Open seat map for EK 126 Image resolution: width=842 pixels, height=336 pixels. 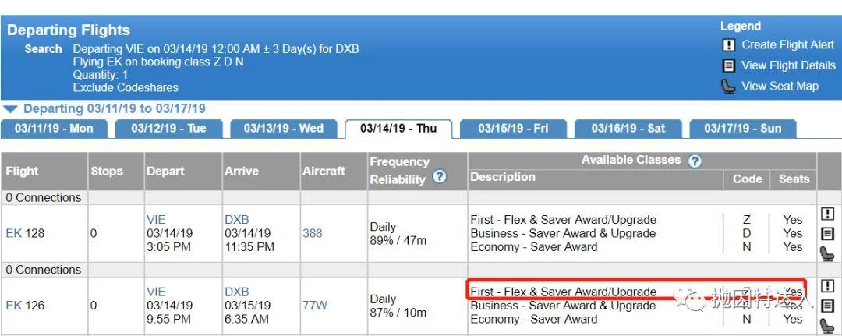click(x=827, y=325)
